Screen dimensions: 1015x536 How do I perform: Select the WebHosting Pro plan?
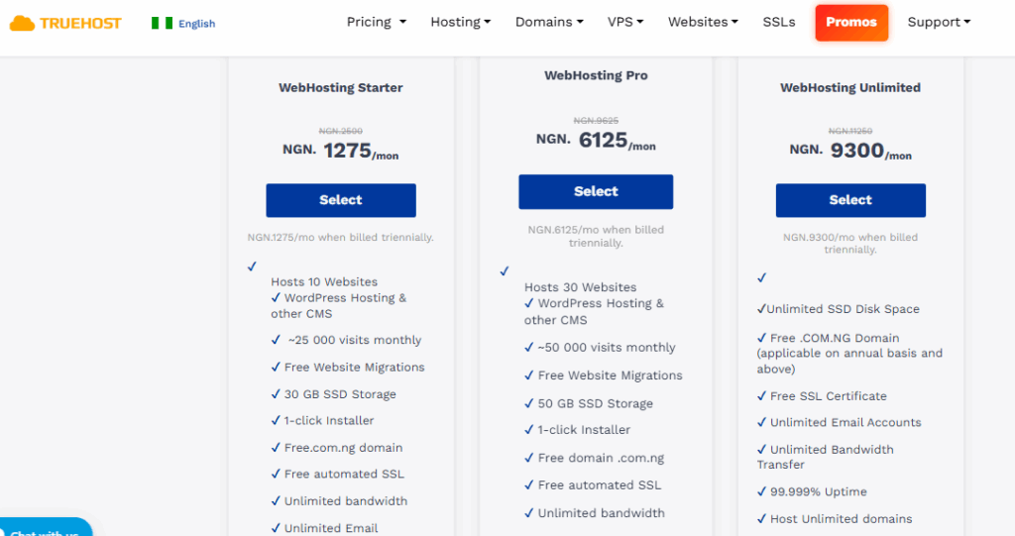[x=596, y=191]
